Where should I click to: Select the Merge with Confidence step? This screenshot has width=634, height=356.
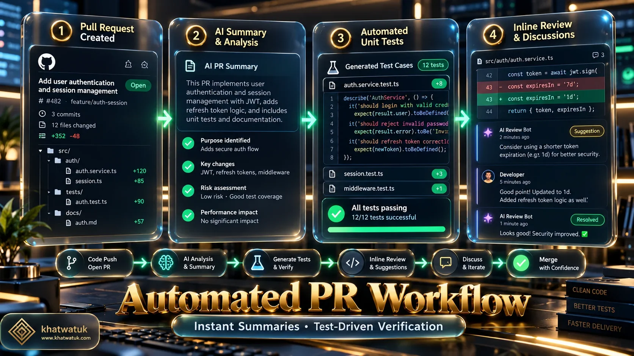pos(546,263)
